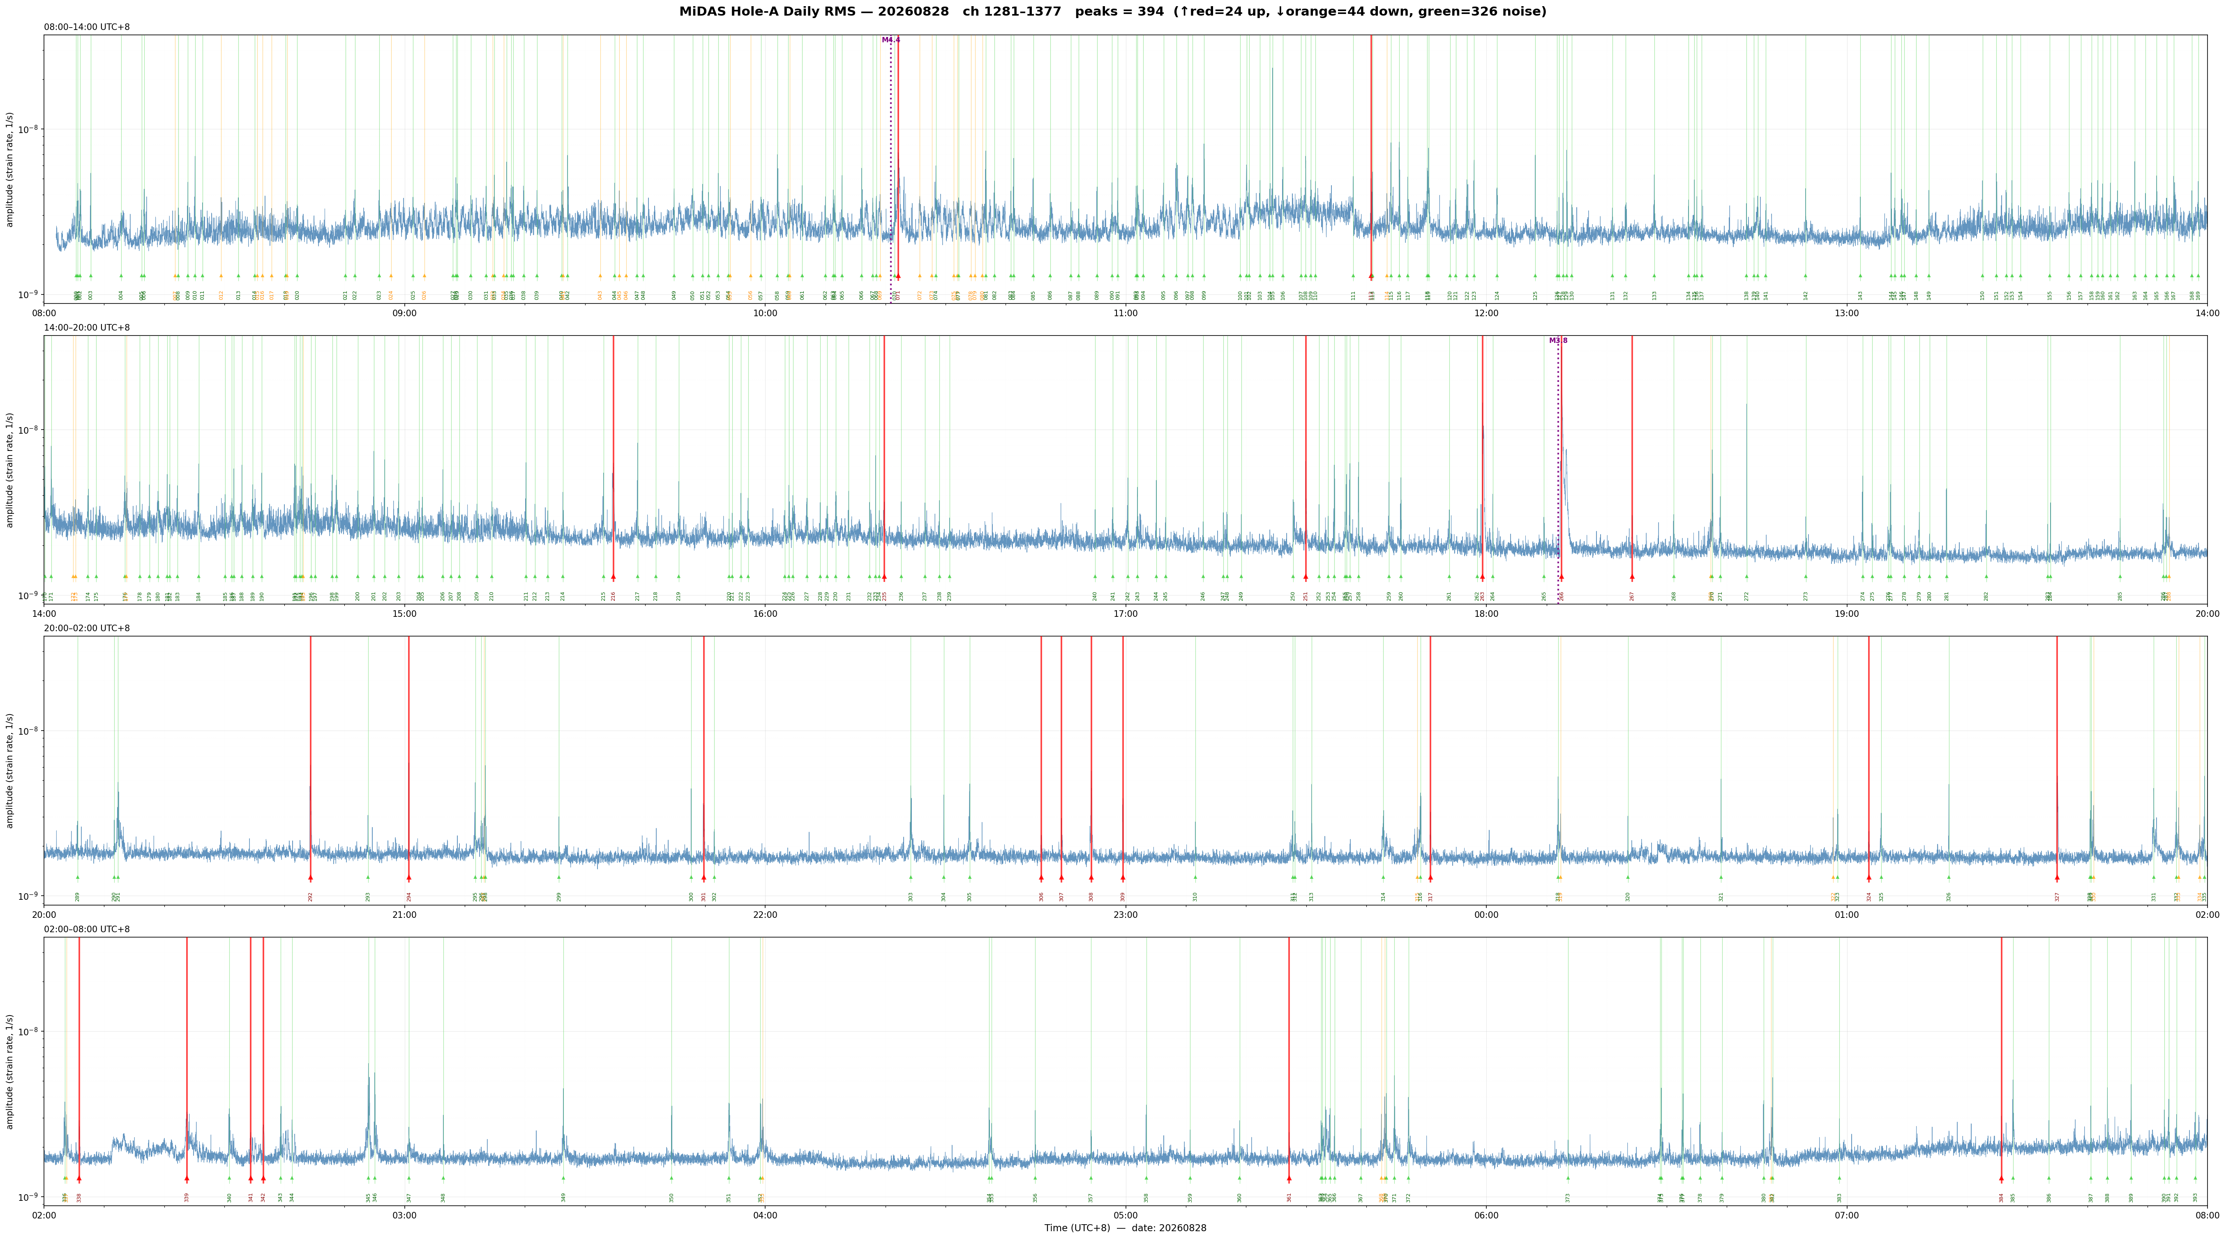Click red peak number 301
This screenshot has height=1239, width=2226.
(x=704, y=897)
